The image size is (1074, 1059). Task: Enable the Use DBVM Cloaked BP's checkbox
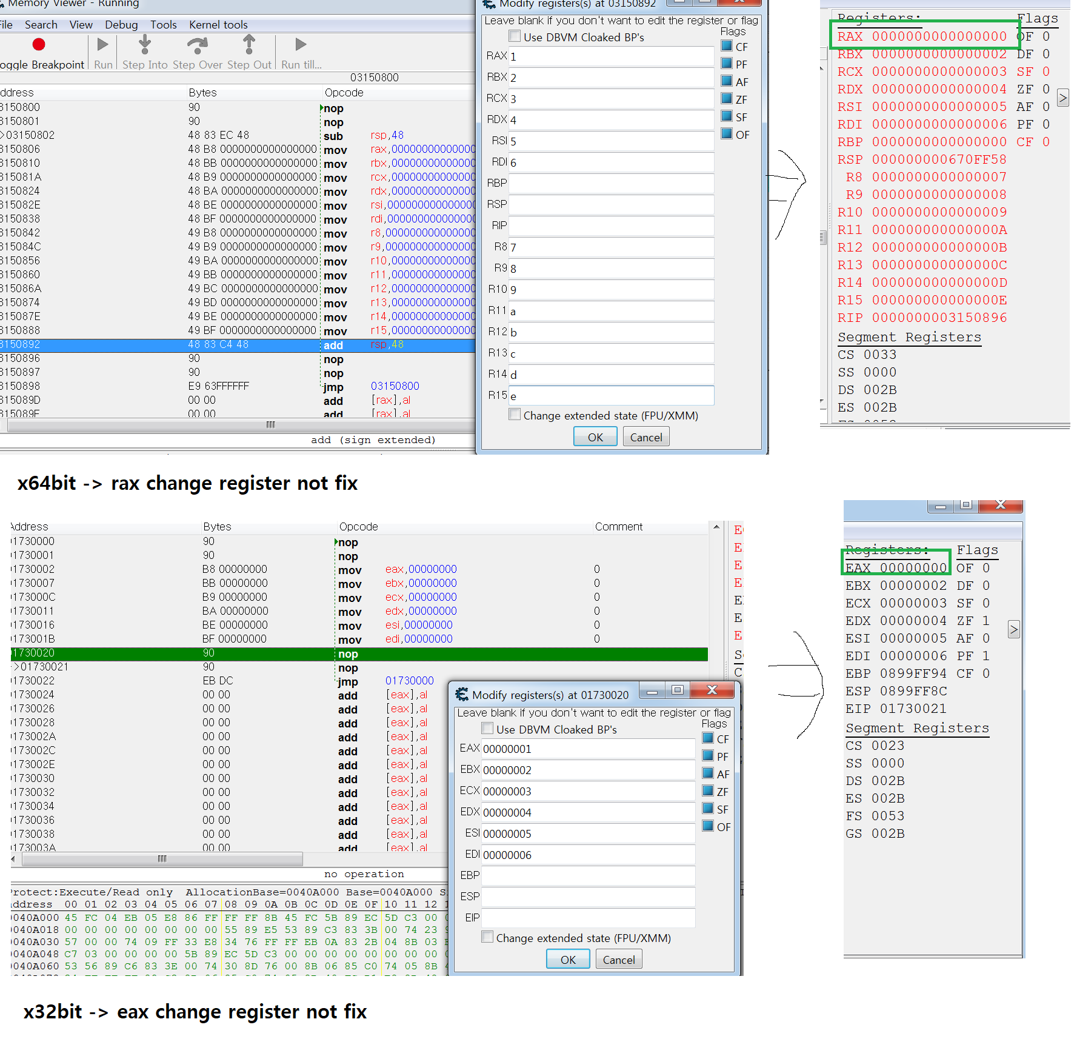515,36
